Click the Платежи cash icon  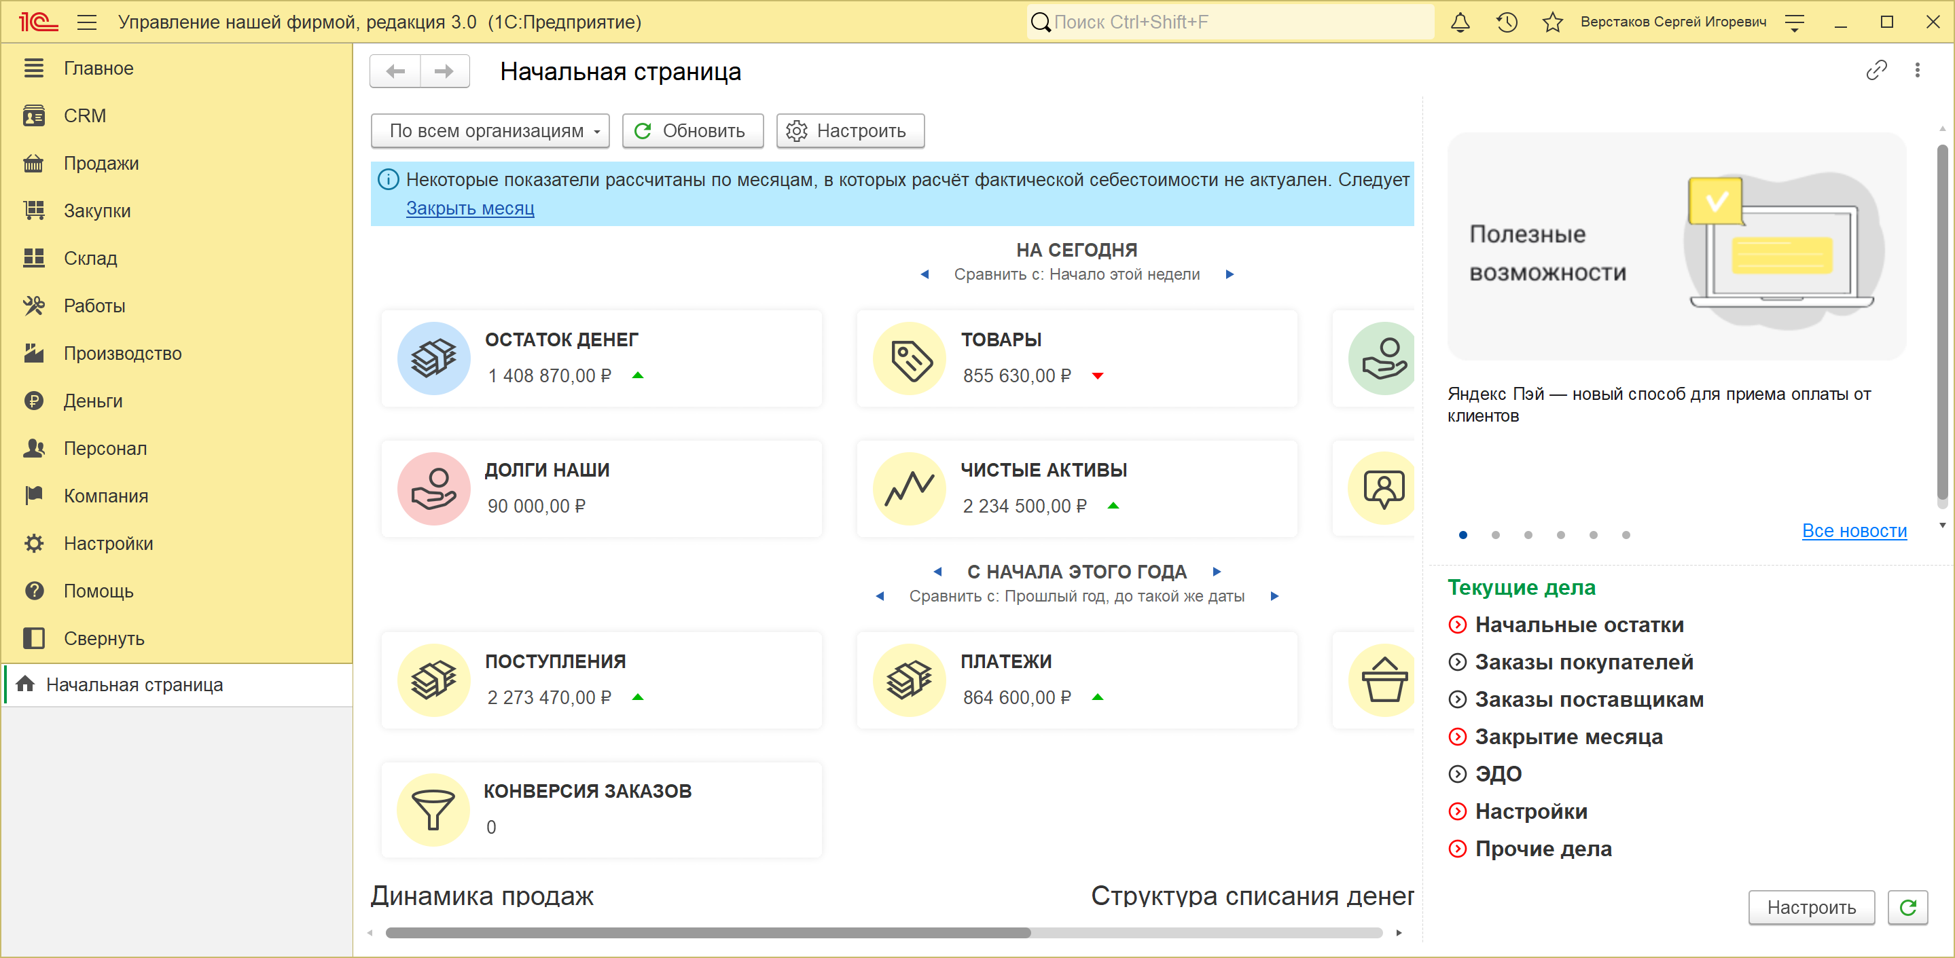coord(909,680)
